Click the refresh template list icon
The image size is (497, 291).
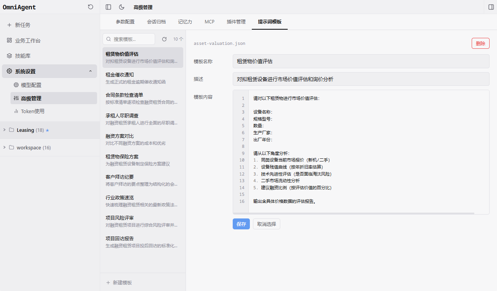pyautogui.click(x=164, y=39)
